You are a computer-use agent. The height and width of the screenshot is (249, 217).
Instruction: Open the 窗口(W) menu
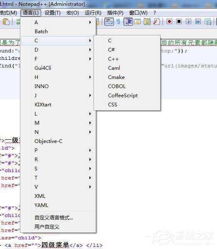138,13
